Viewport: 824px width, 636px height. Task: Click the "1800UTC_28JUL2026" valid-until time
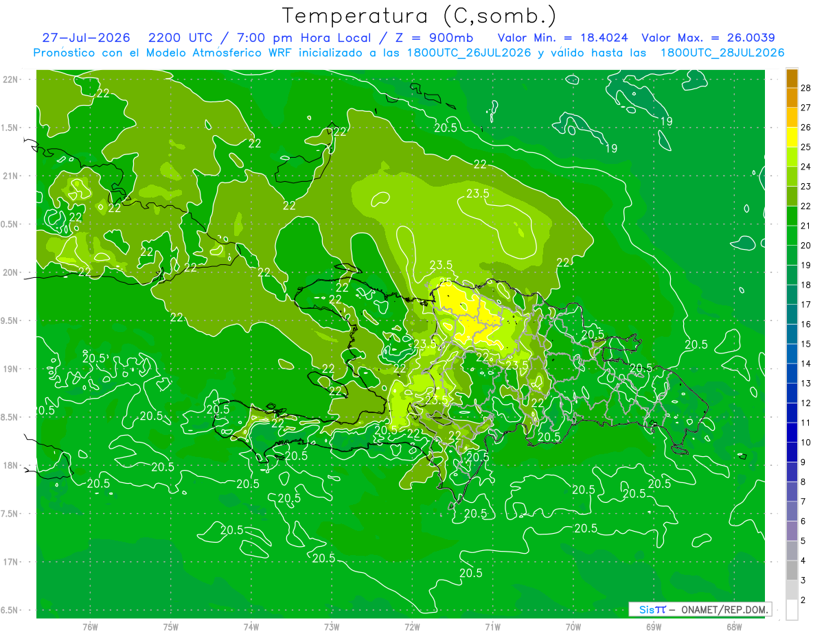(722, 53)
